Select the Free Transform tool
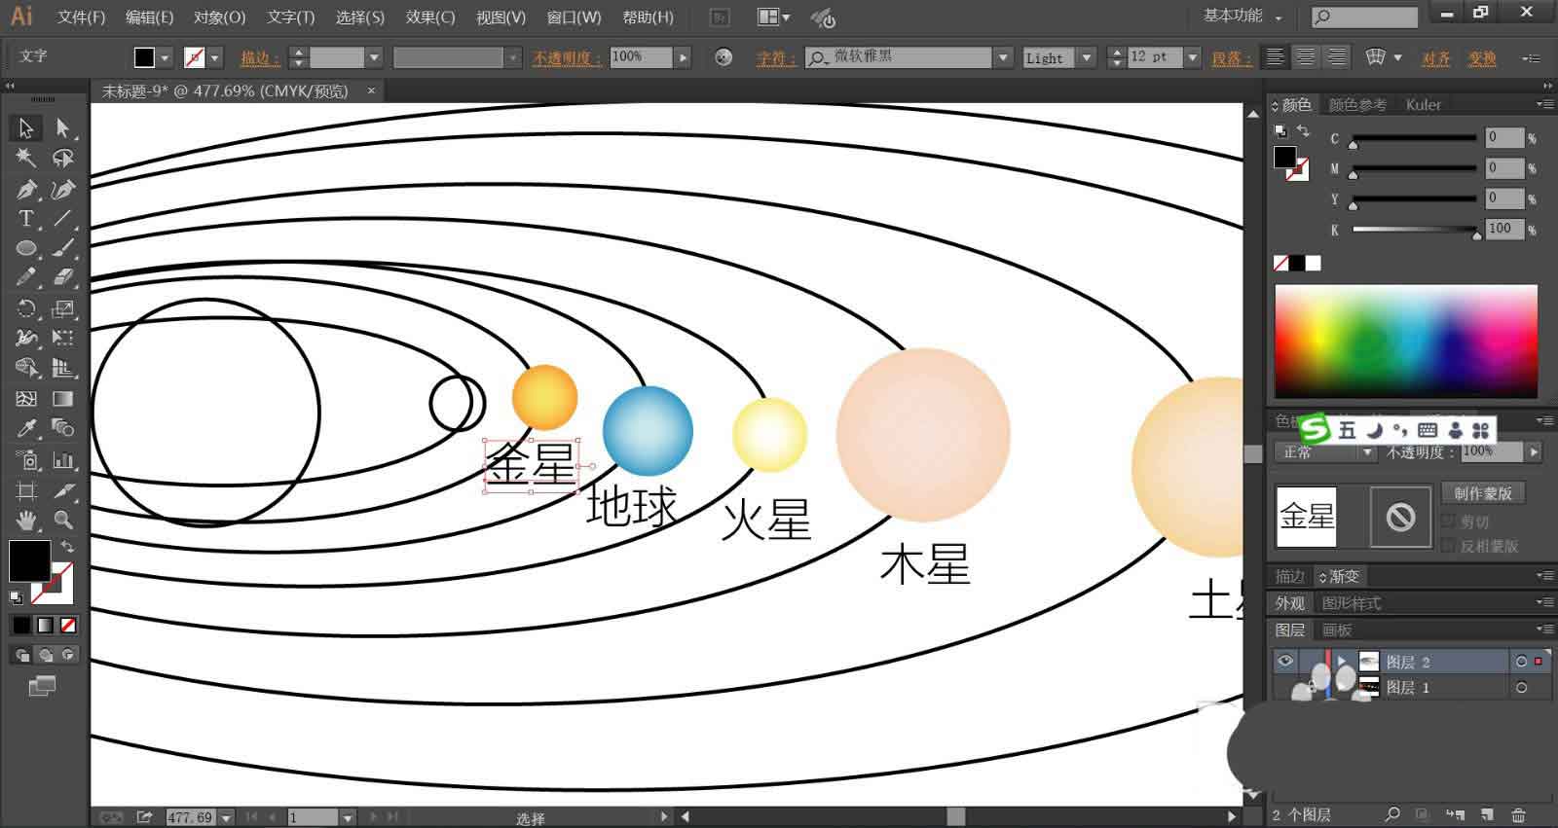1558x828 pixels. pyautogui.click(x=63, y=339)
